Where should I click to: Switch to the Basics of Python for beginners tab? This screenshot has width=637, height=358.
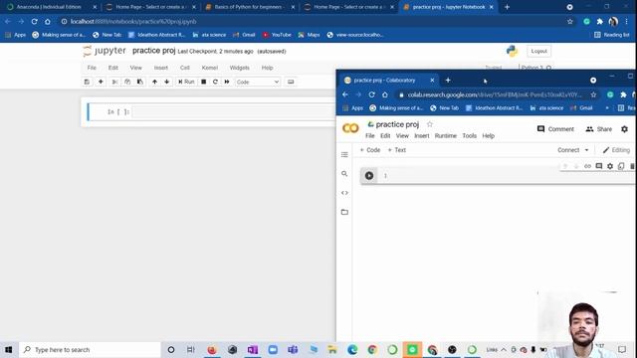click(x=250, y=7)
